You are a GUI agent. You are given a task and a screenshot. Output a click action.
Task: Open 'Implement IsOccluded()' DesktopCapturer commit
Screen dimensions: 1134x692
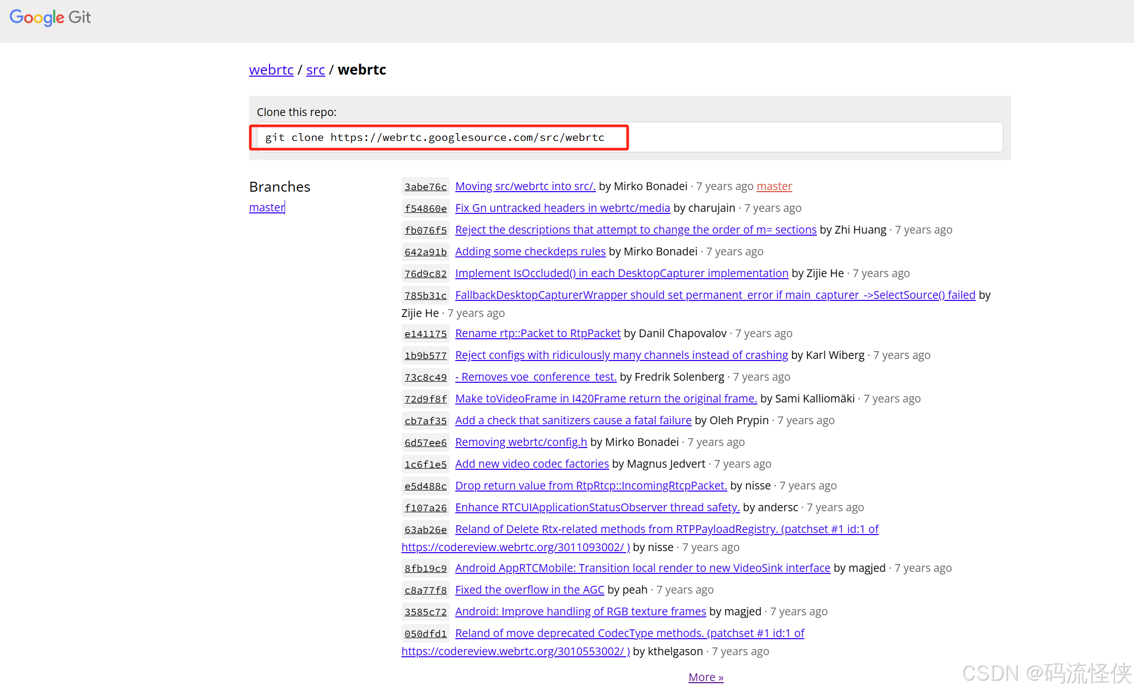pos(622,273)
